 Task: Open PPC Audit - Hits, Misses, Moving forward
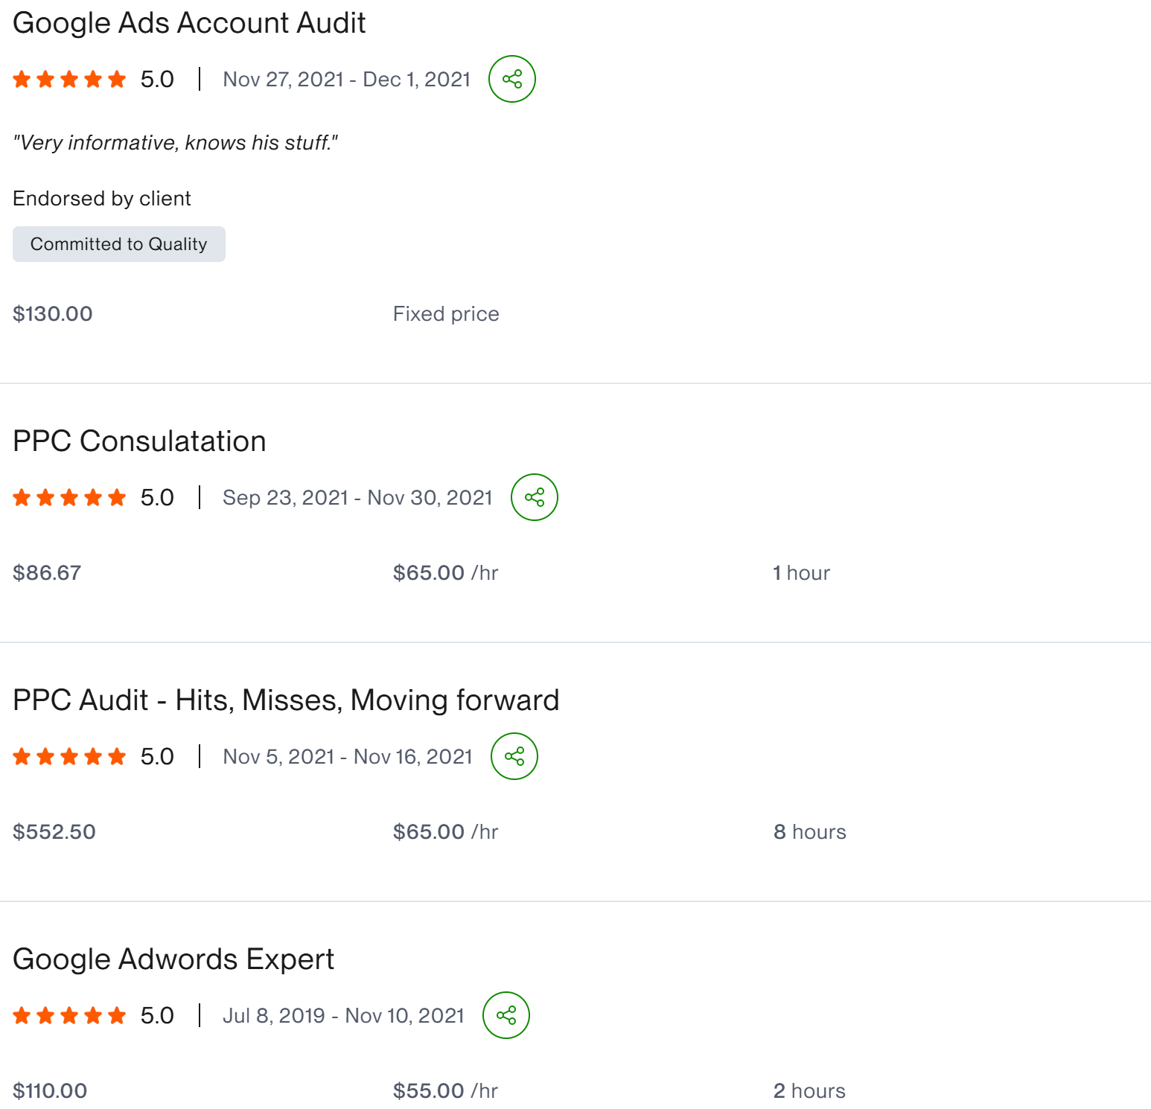click(286, 700)
